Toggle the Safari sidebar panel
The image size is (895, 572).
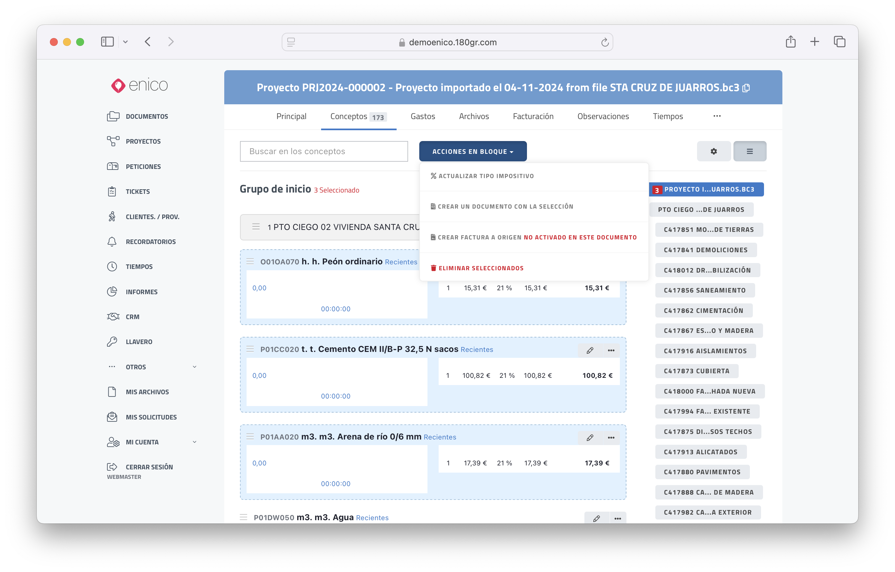[x=107, y=42]
